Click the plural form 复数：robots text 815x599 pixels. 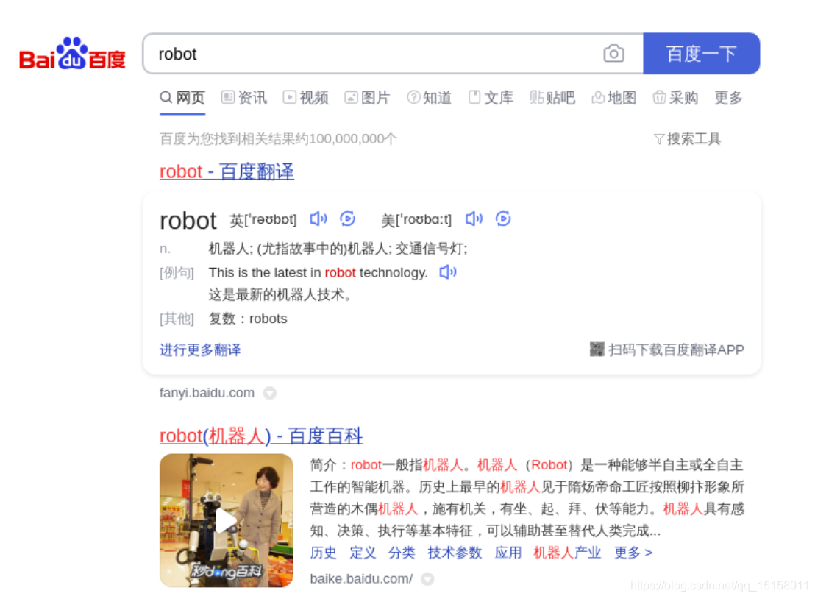coord(248,319)
